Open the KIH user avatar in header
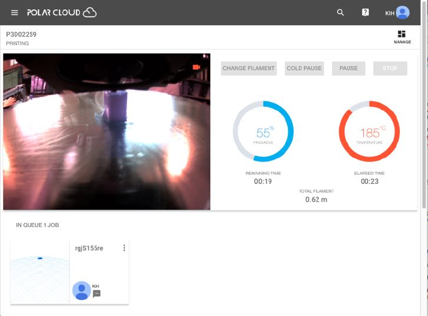This screenshot has width=428, height=316. coord(402,13)
